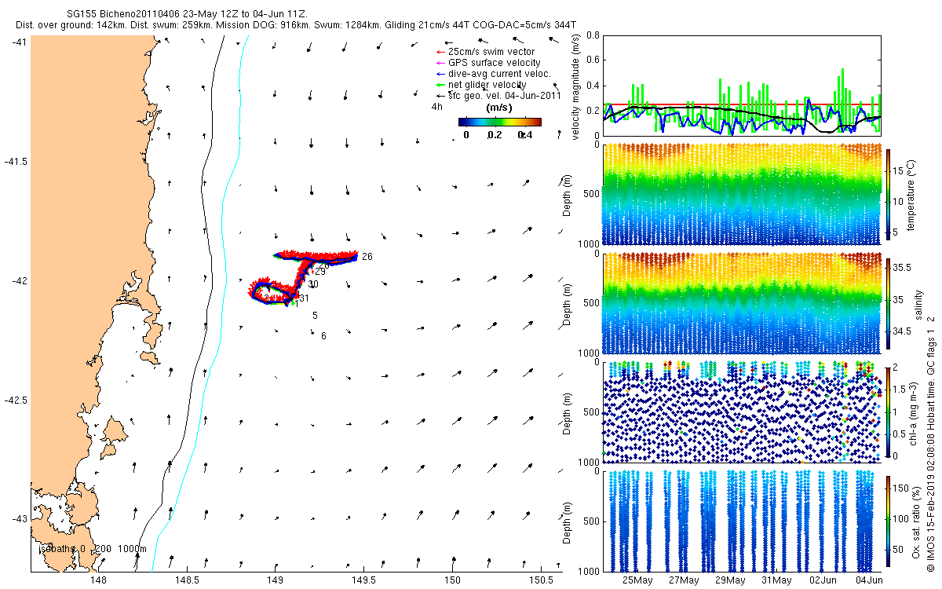Click the chl-a (mg m-3) colorbar
Image resolution: width=942 pixels, height=589 pixels.
point(888,411)
